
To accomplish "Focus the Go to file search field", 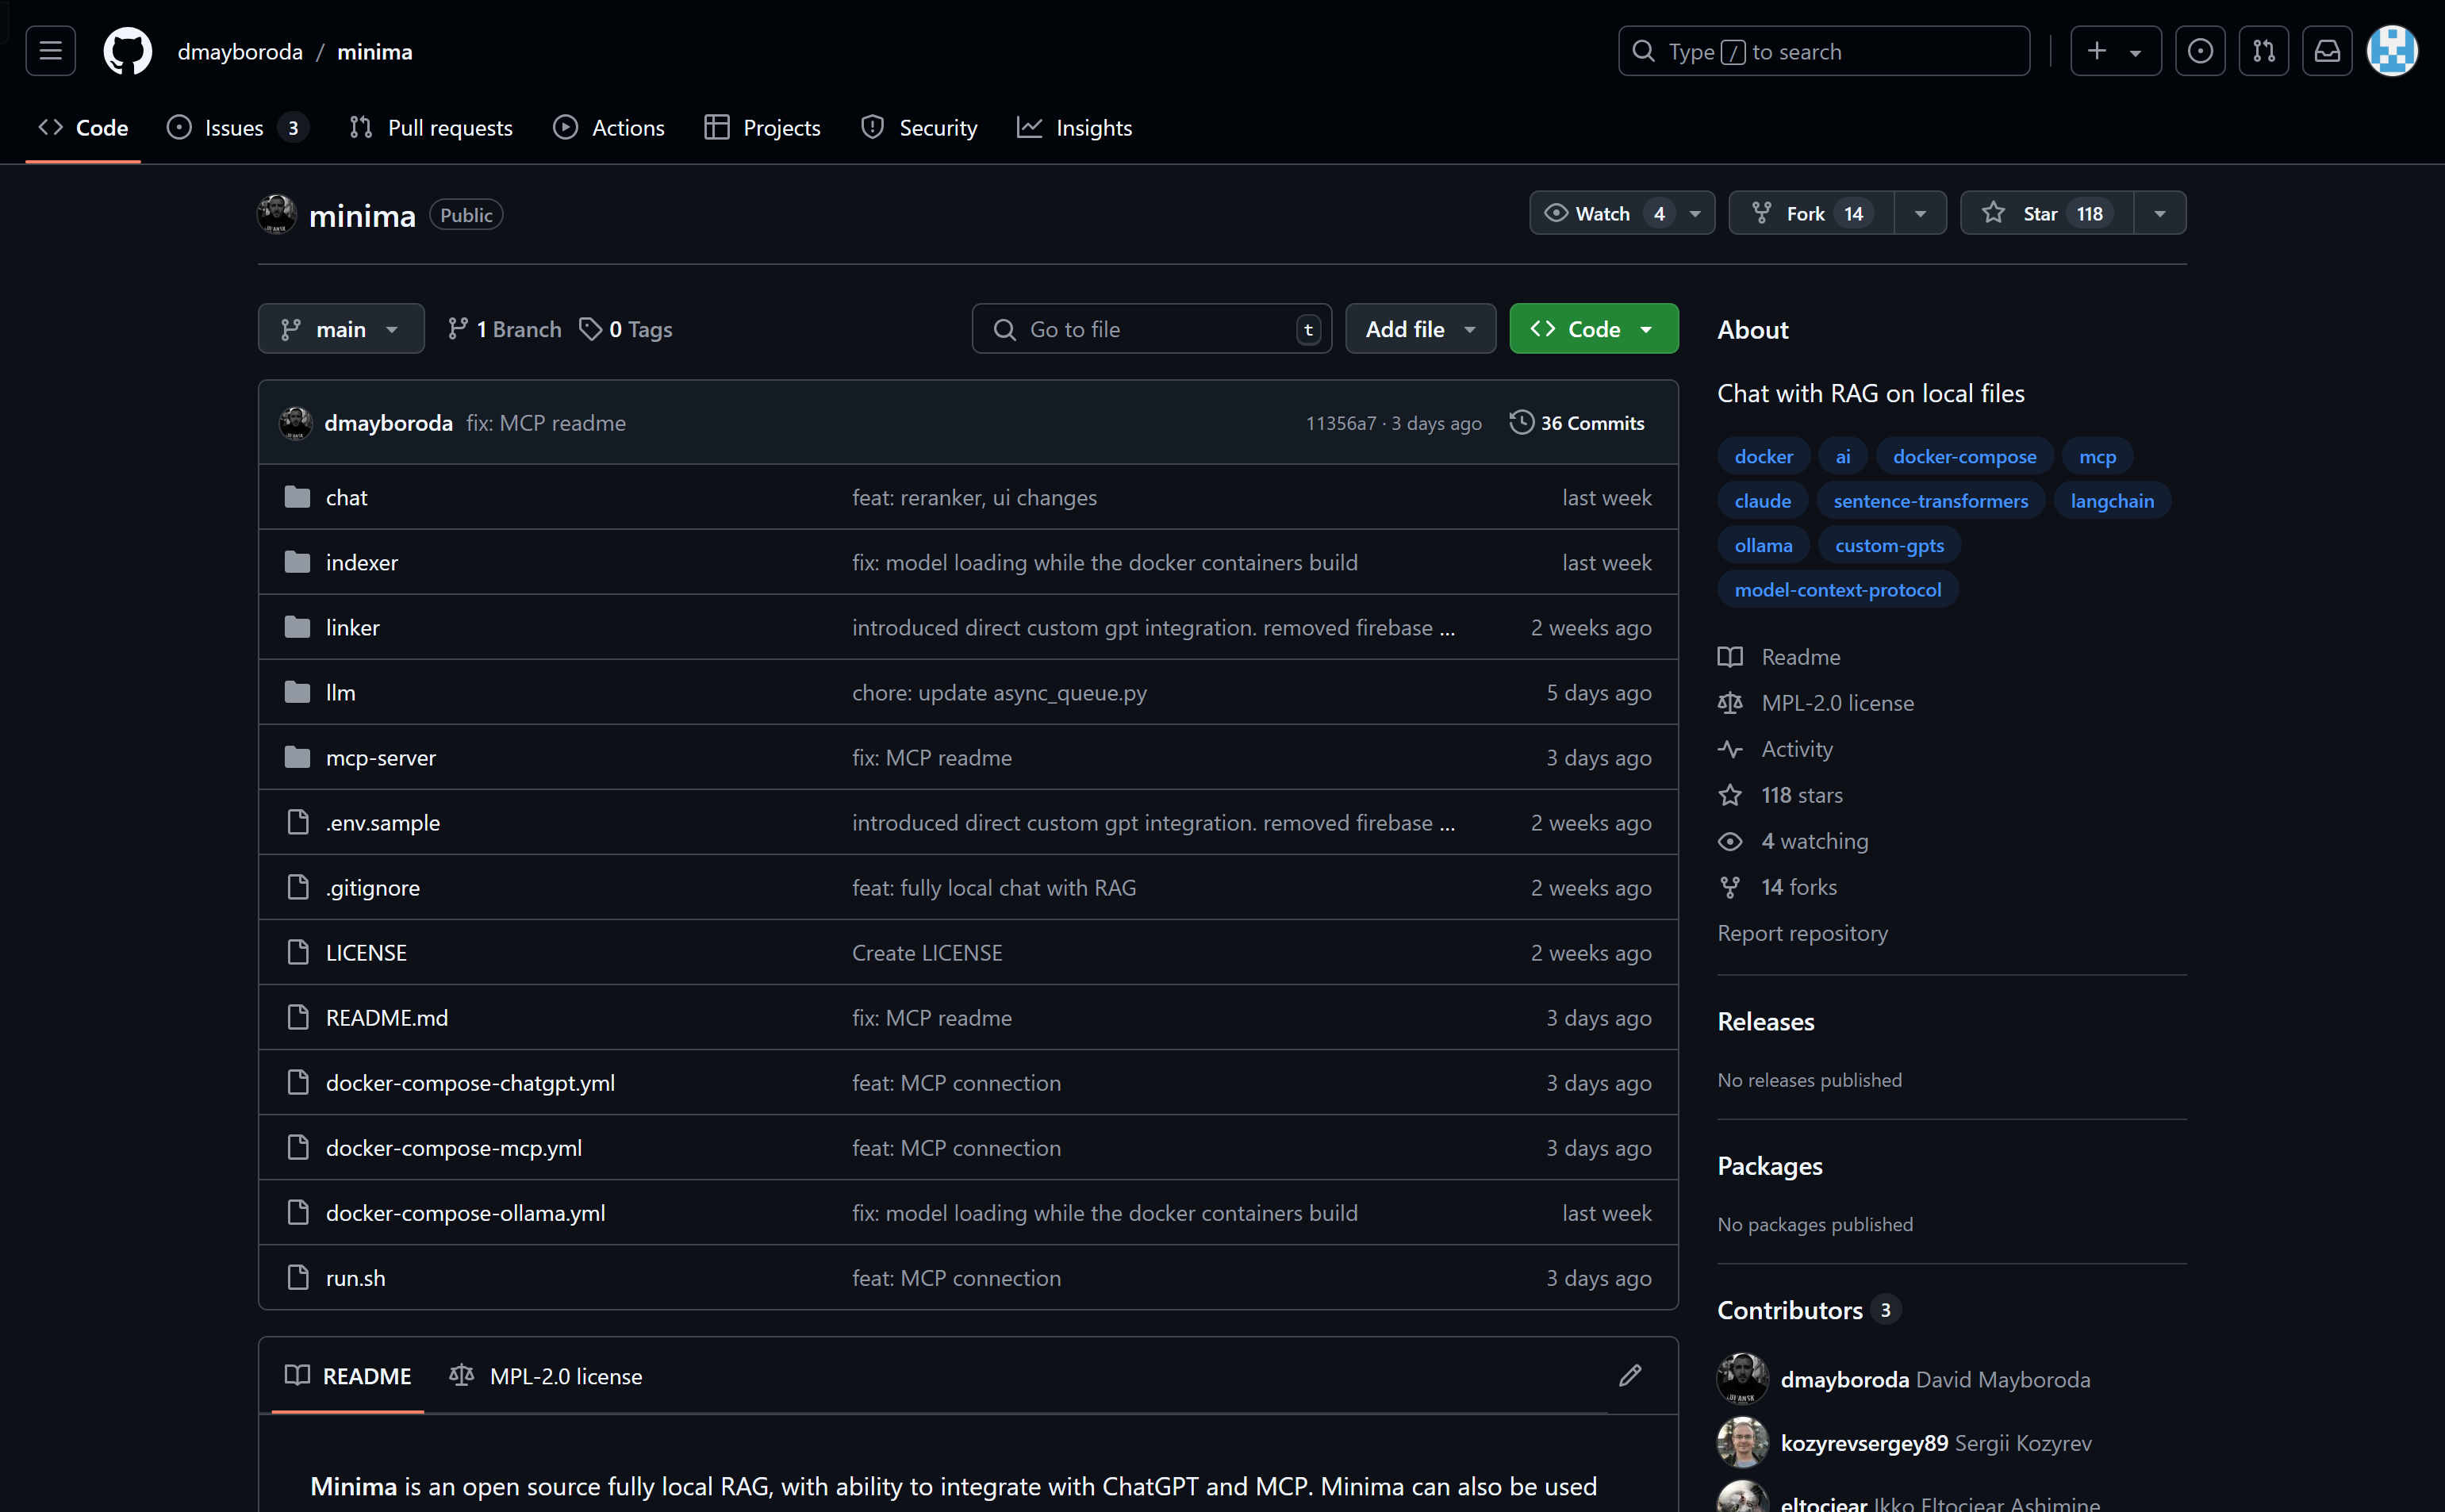I will pos(1151,329).
